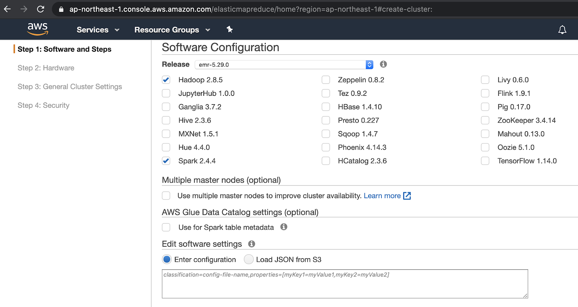Grab the text area resize handle
The height and width of the screenshot is (307, 578).
pyautogui.click(x=525, y=295)
